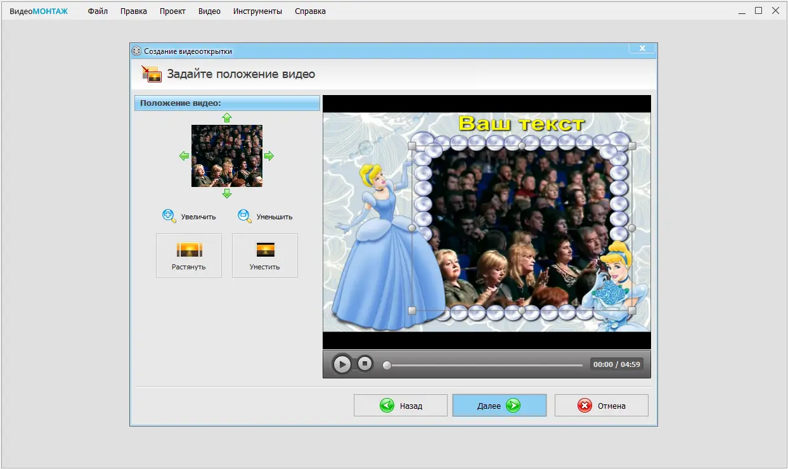Click the Уменьшить zoom-out magnifier icon
788x469 pixels.
(x=244, y=215)
